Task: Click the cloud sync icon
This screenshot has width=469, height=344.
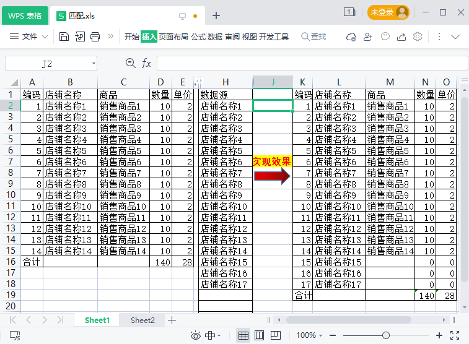Action: 351,37
